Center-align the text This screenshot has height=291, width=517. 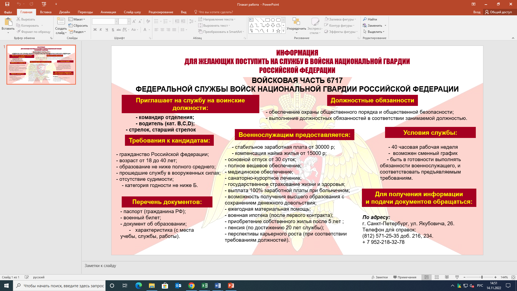162,30
